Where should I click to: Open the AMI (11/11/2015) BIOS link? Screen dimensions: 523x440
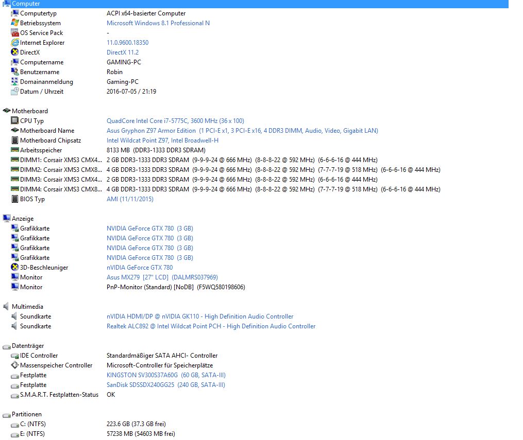pos(130,199)
